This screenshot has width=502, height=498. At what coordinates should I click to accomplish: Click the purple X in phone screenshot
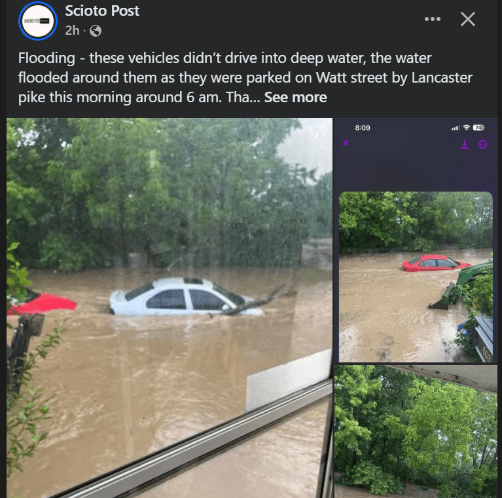[x=346, y=143]
